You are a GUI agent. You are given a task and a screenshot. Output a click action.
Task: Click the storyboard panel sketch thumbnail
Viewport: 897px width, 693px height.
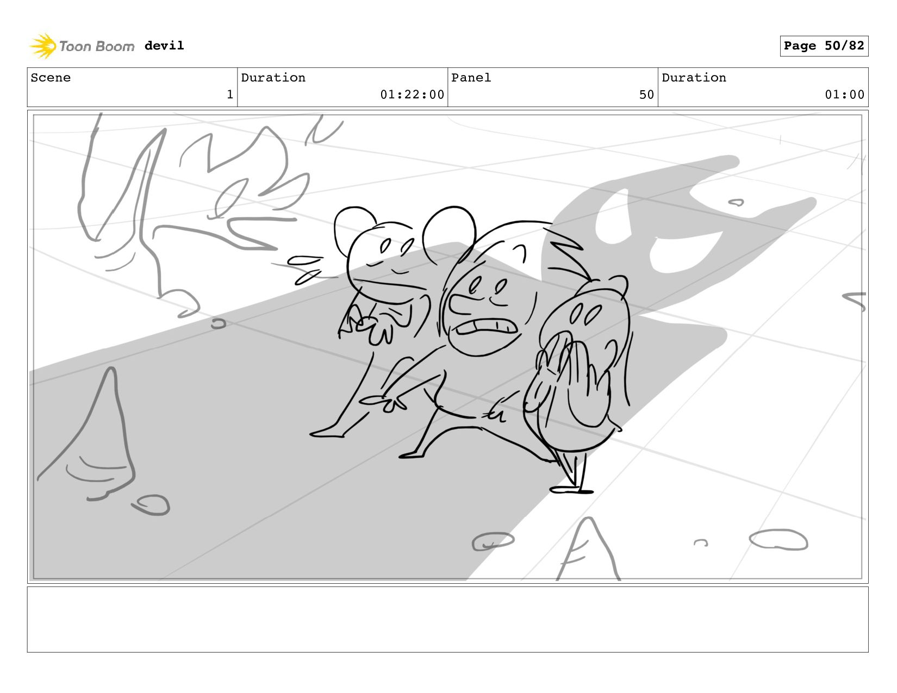[x=447, y=347]
